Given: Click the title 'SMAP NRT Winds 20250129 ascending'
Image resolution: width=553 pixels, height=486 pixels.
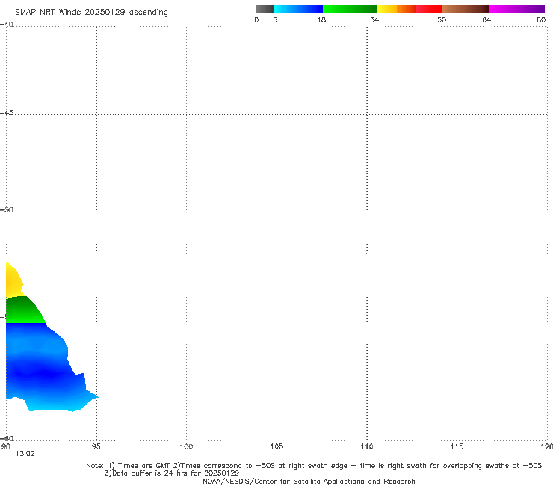Looking at the screenshot, I should coord(91,12).
